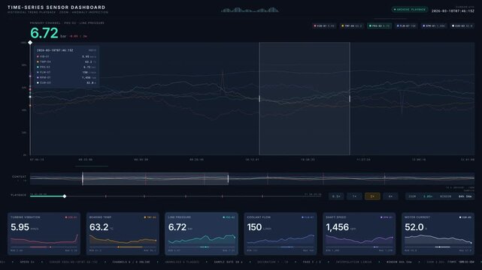
Task: Click the playback progress slider handle
Action: (x=64, y=196)
